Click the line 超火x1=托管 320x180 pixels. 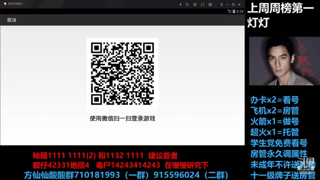click(275, 132)
